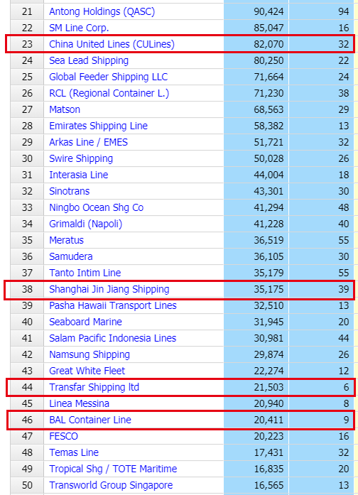Select ship count 48 for Ningbo Ocean

click(344, 207)
